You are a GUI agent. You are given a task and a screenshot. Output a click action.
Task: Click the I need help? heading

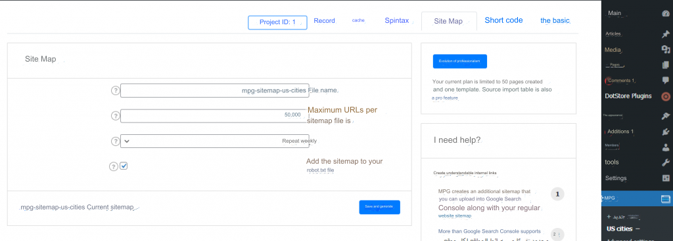point(457,139)
